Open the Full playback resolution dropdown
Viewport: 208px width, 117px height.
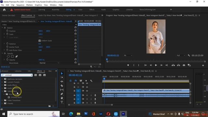pos(181,56)
